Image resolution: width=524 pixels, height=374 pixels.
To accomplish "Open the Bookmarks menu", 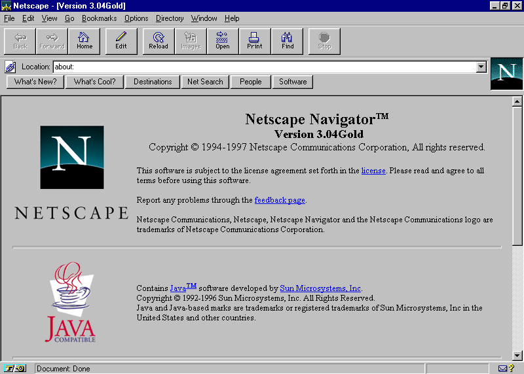I will [100, 18].
